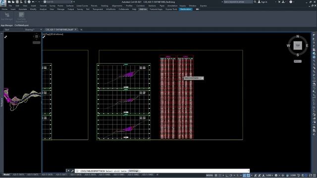Add a new layout tab with plus
This screenshot has height=178, width=317.
158,175
